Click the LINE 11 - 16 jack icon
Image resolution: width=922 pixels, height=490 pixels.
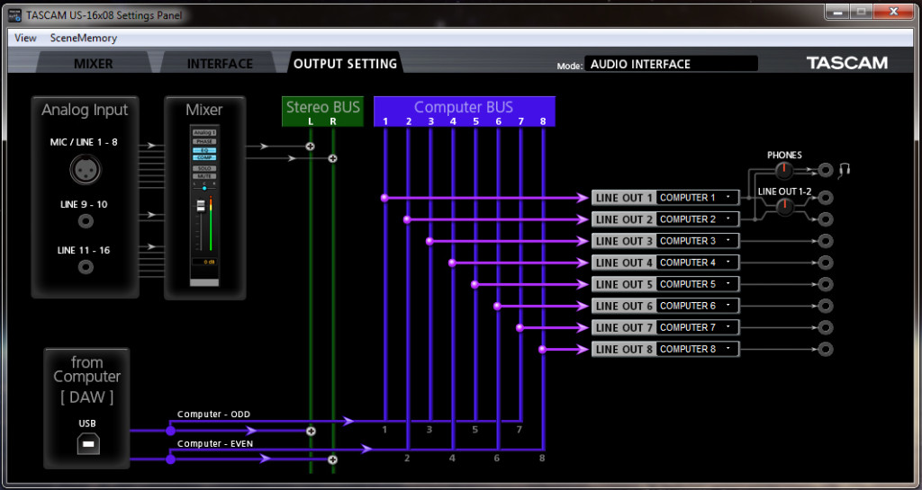[86, 268]
